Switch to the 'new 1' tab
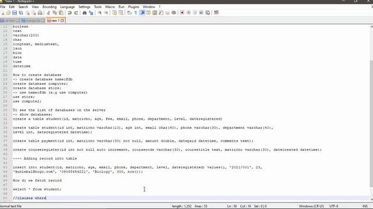 pyautogui.click(x=55, y=21)
